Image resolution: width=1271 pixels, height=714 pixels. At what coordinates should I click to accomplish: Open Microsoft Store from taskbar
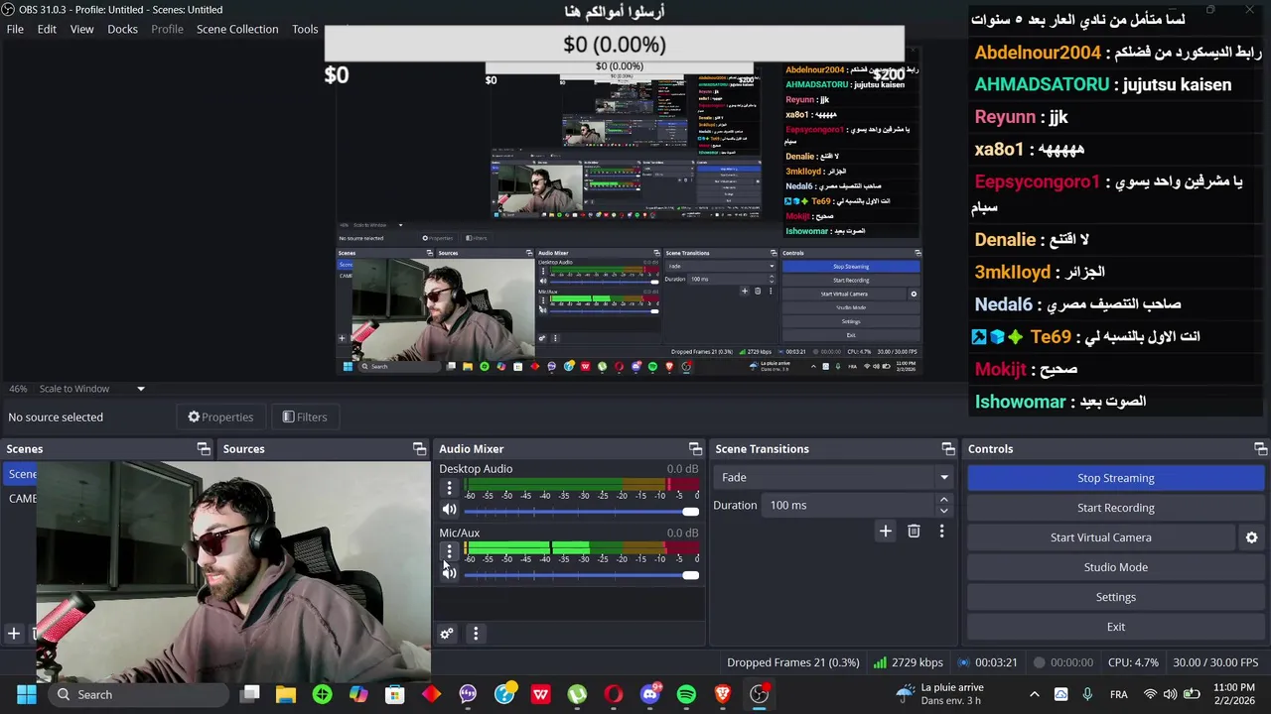coord(395,694)
